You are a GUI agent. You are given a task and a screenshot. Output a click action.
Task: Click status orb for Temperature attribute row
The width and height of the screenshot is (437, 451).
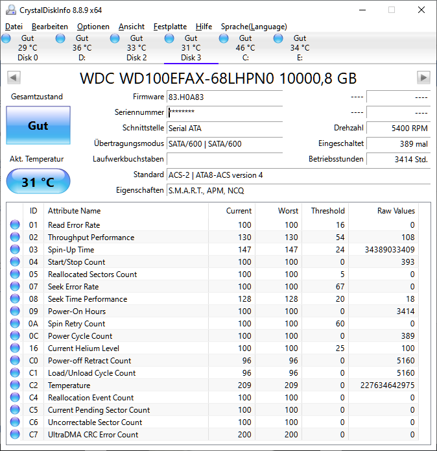15,385
